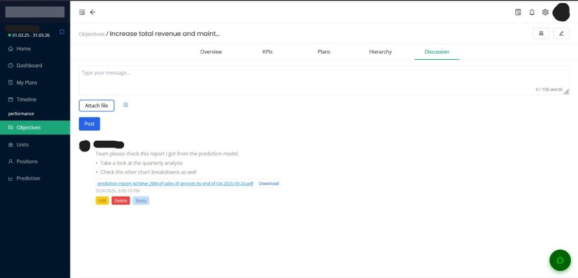Toggle bullet list formatting icon
The width and height of the screenshot is (578, 278).
tap(126, 105)
